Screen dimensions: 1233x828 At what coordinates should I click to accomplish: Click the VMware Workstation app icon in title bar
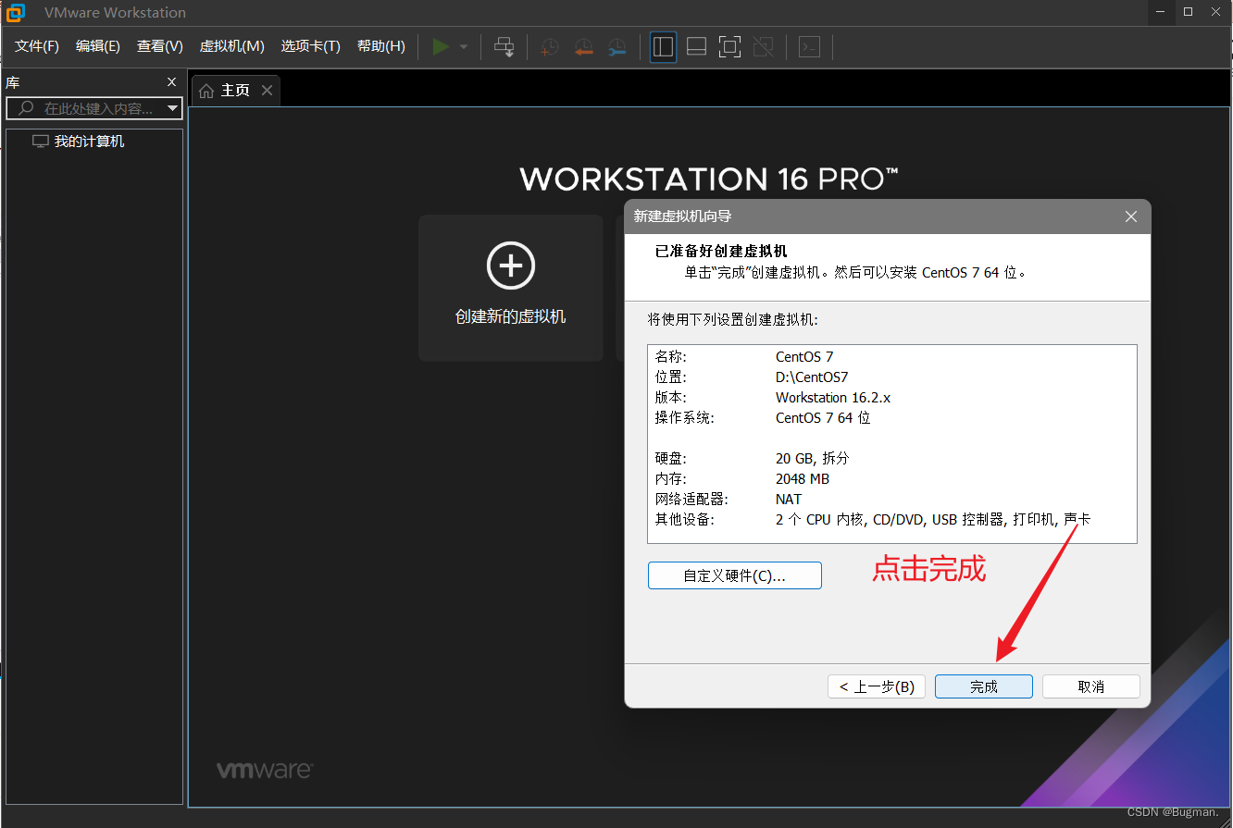(16, 12)
